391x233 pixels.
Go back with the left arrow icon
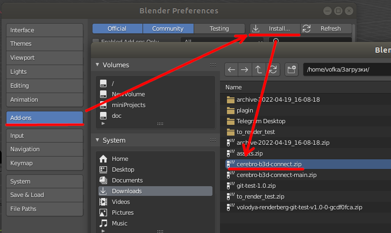click(231, 69)
